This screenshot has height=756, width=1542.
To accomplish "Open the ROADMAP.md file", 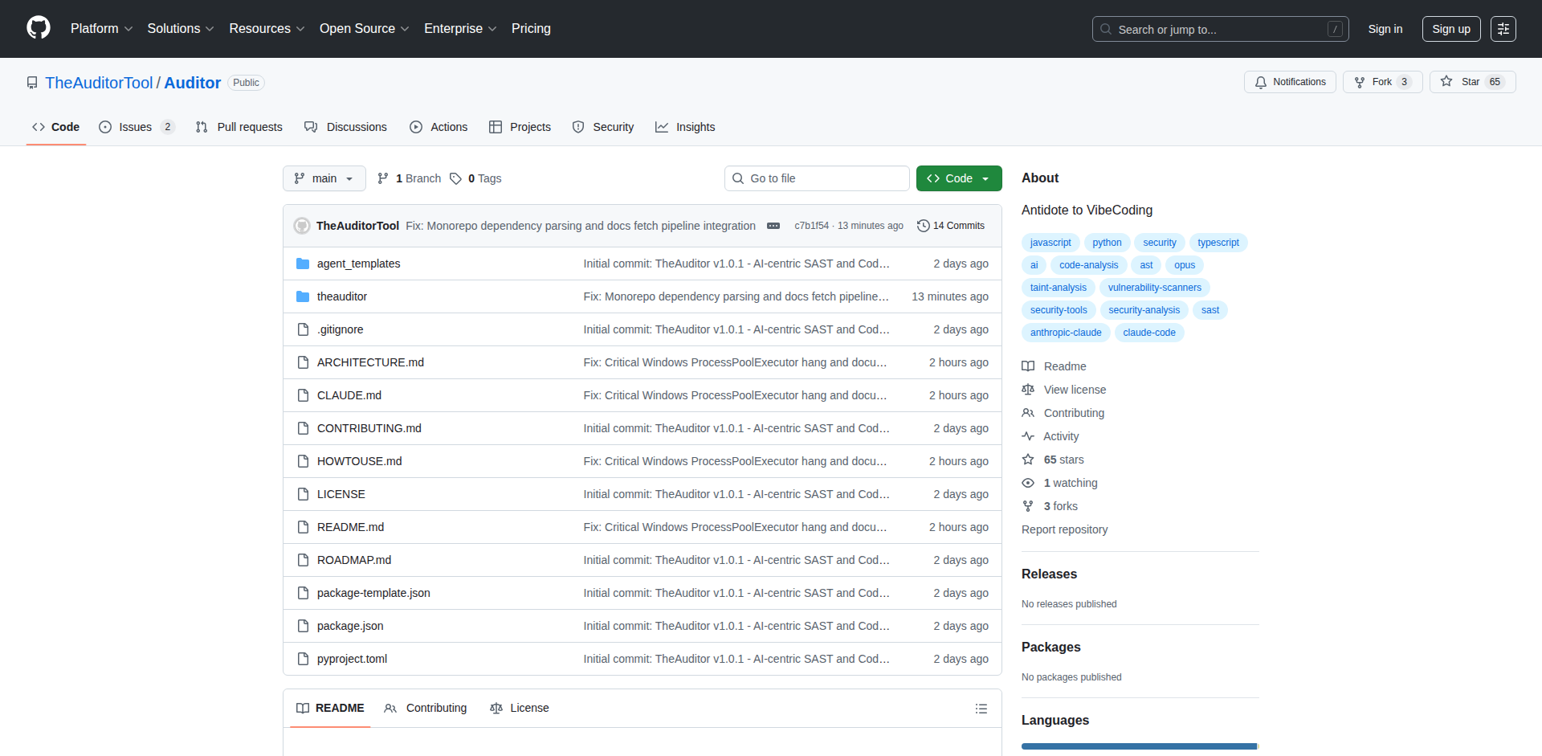I will tap(354, 560).
